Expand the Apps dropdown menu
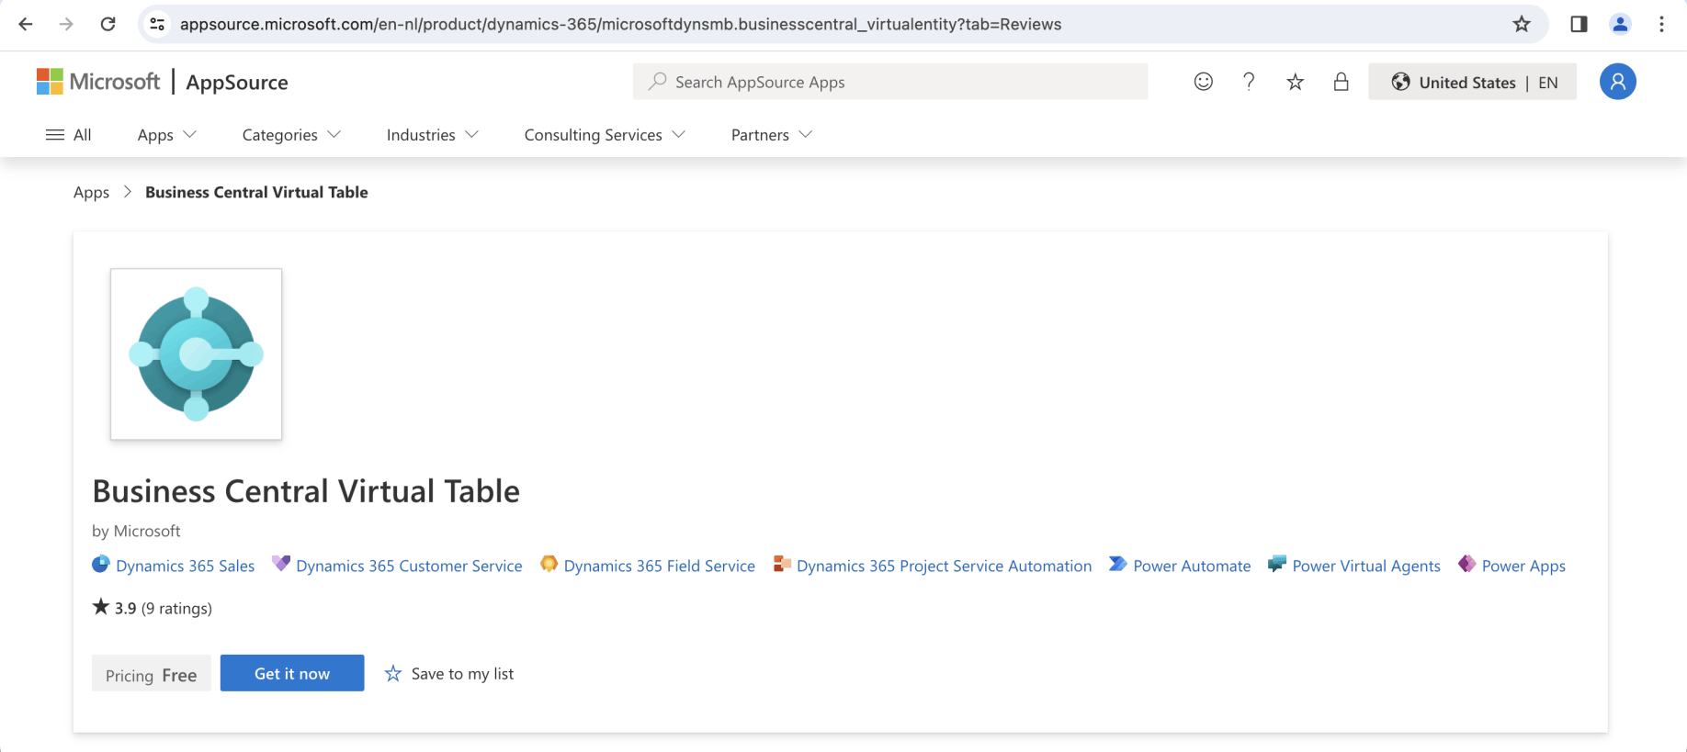Viewport: 1687px width, 752px height. click(166, 135)
